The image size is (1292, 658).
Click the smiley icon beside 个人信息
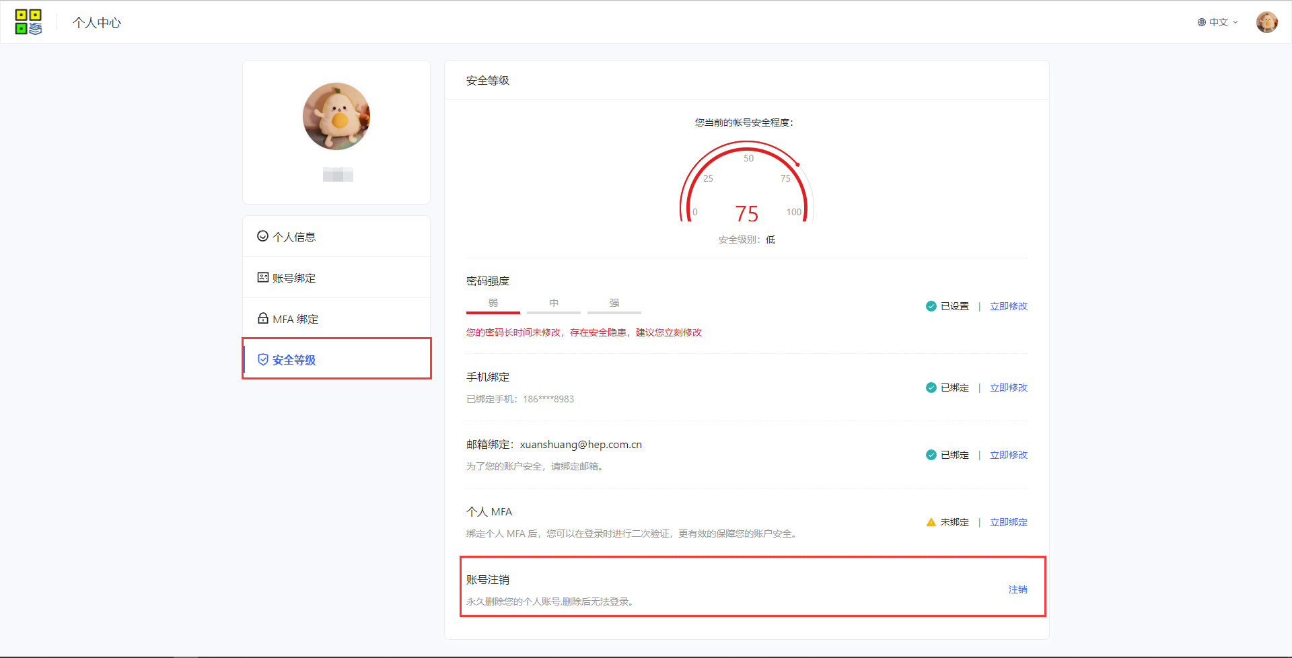coord(263,236)
